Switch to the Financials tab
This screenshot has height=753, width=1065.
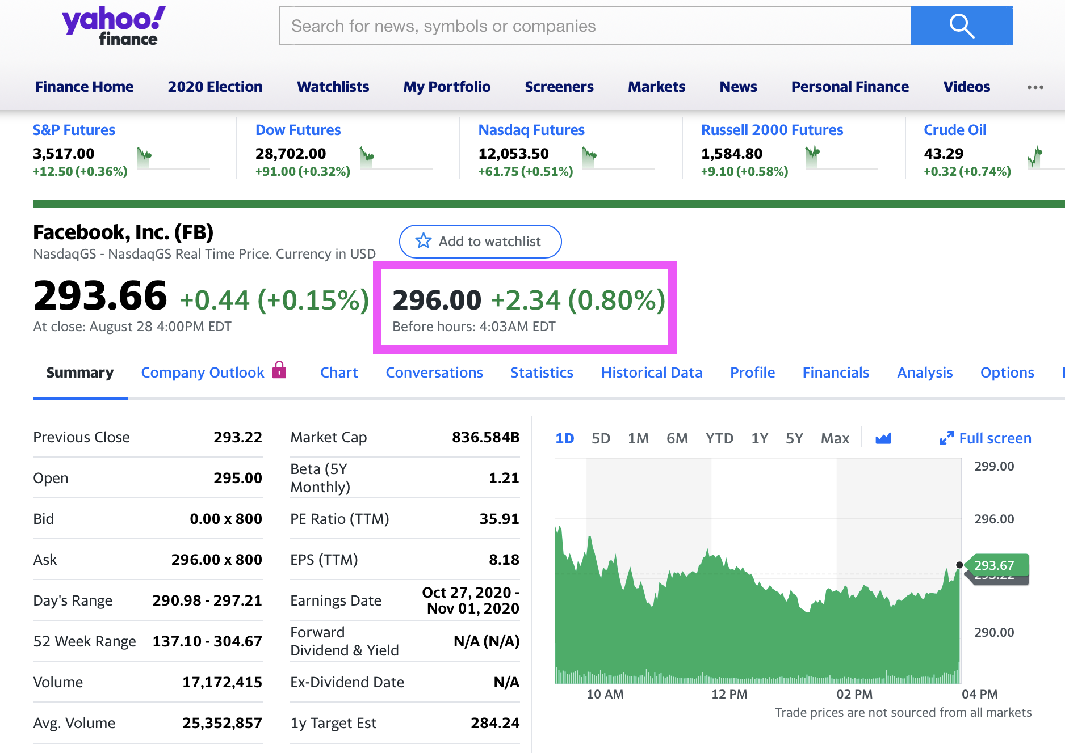click(836, 373)
